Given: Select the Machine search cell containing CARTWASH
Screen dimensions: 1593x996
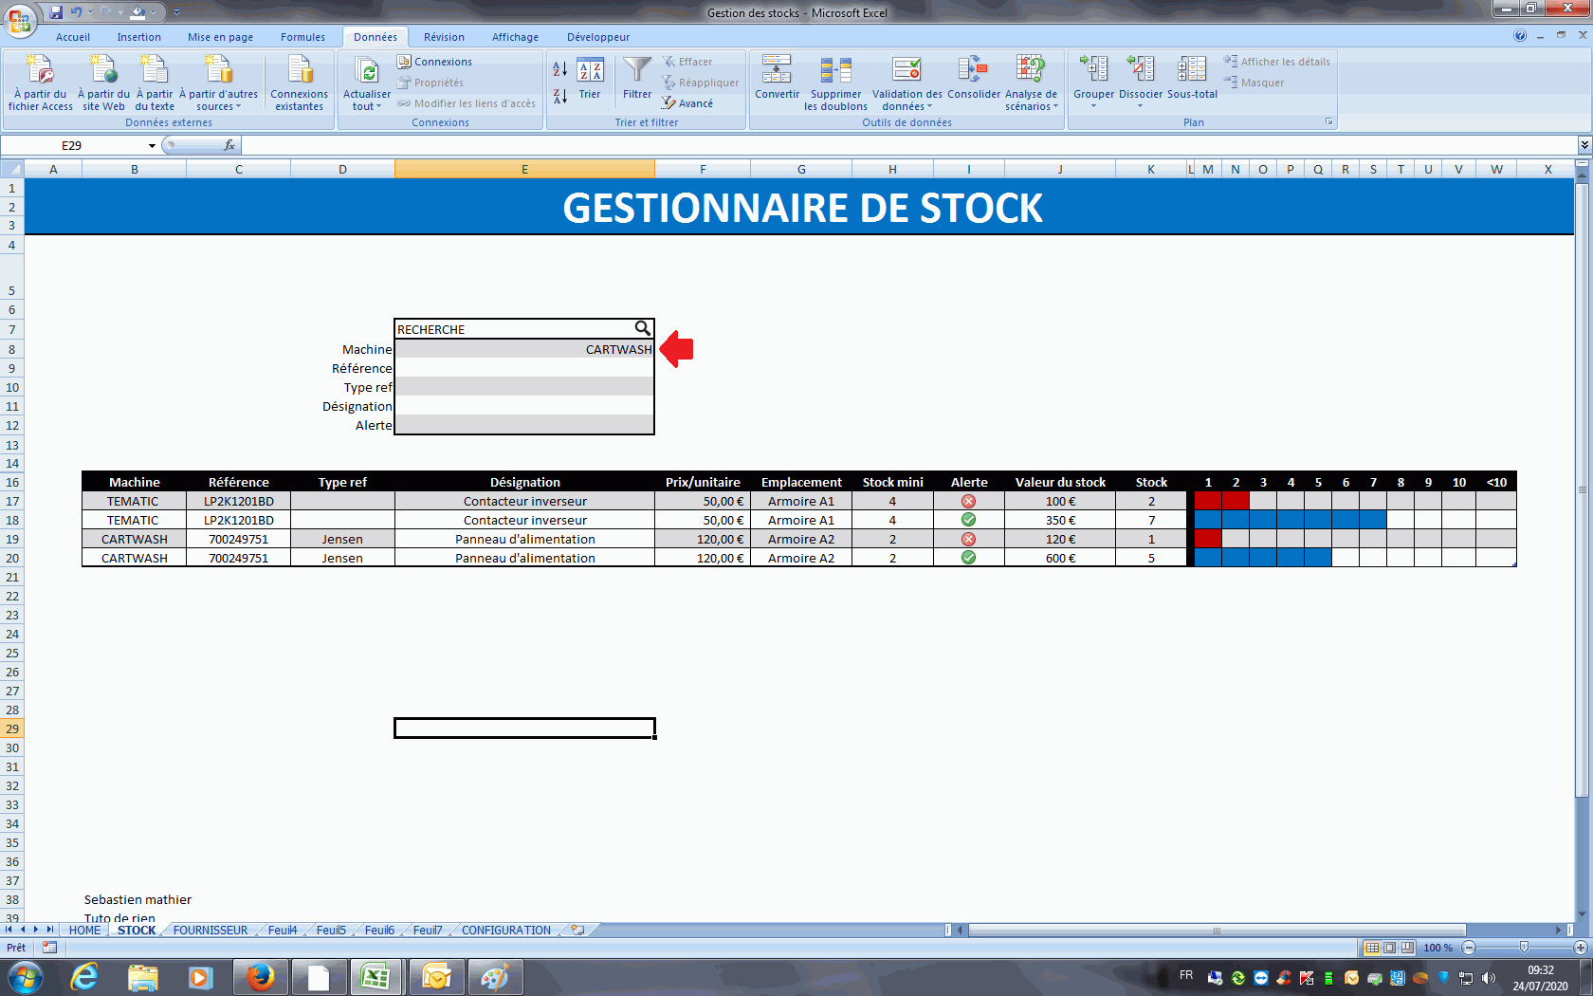Looking at the screenshot, I should [x=524, y=349].
